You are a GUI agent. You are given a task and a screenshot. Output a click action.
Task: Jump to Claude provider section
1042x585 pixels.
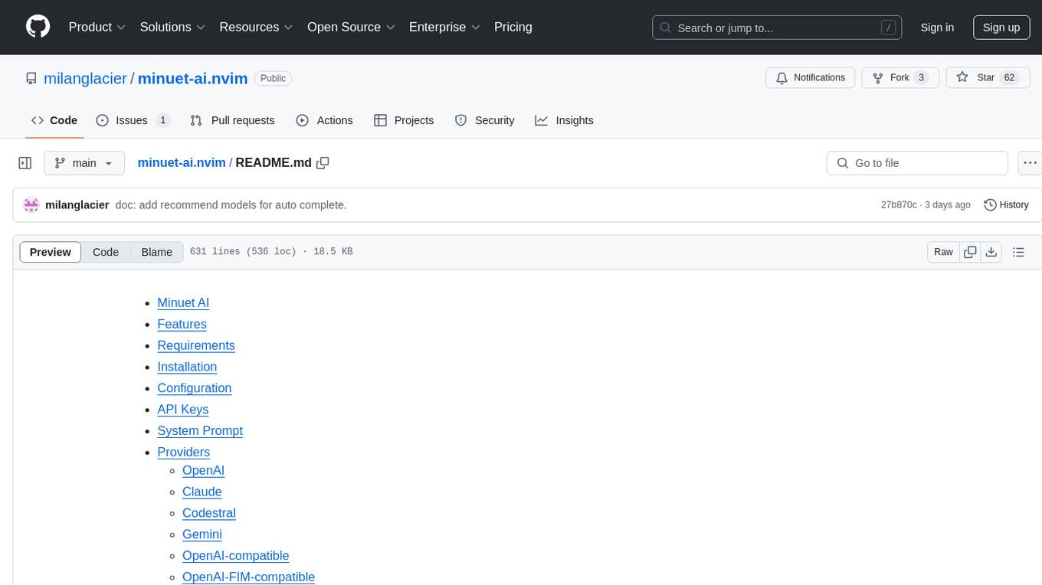202,492
